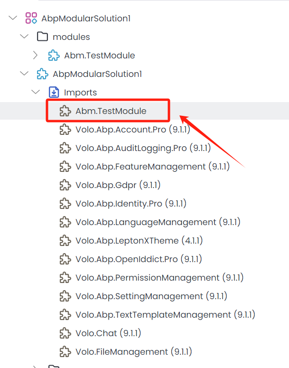Screen dimensions: 289x368
Task: Collapse the modules folder chevron
Action: [x=24, y=37]
